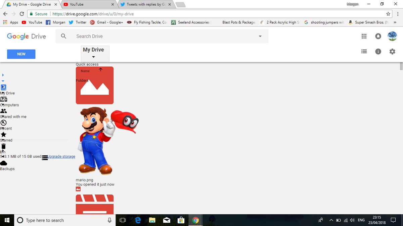
Task: Click the red image file placeholder
Action: [x=95, y=85]
